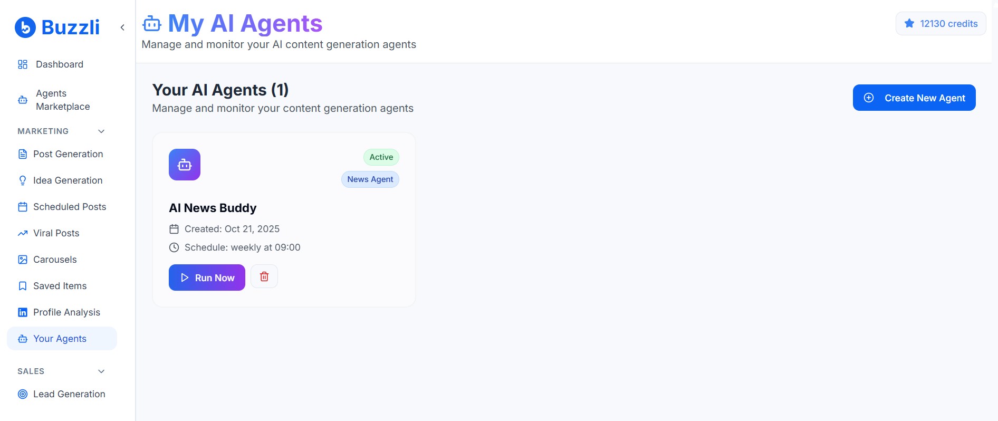Screen dimensions: 998x421
Task: Click the delete trash icon on AI News Buddy
Action: [264, 276]
